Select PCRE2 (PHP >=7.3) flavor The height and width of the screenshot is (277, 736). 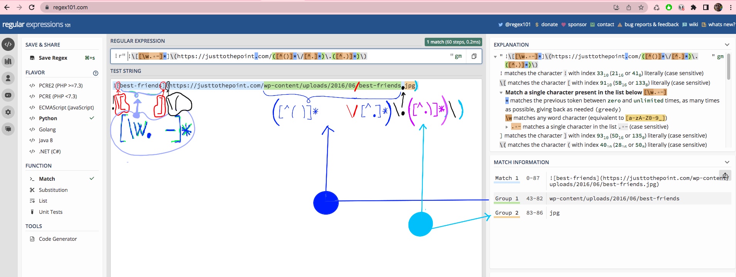coord(61,86)
